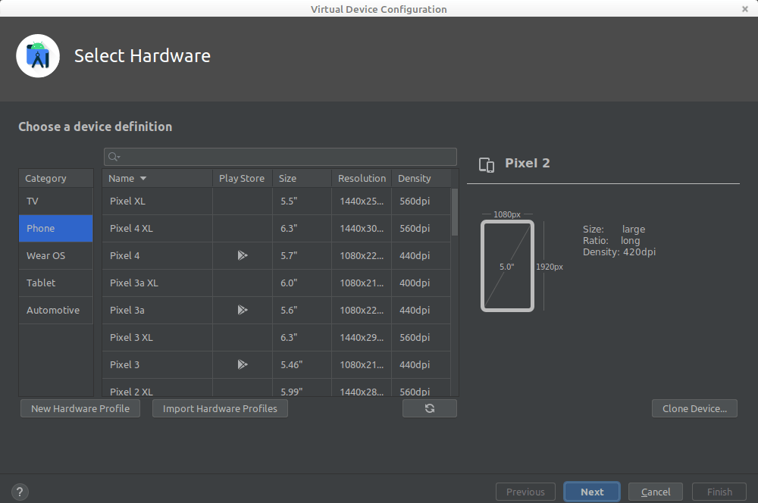Click the Cancel button
This screenshot has width=758, height=503.
click(656, 492)
